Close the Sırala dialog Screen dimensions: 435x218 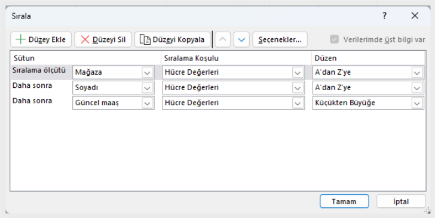coord(415,16)
